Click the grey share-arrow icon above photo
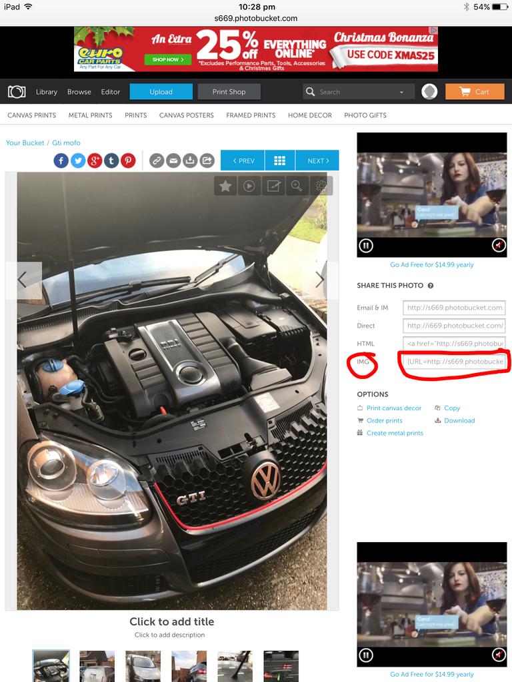Image resolution: width=512 pixels, height=682 pixels. [207, 161]
